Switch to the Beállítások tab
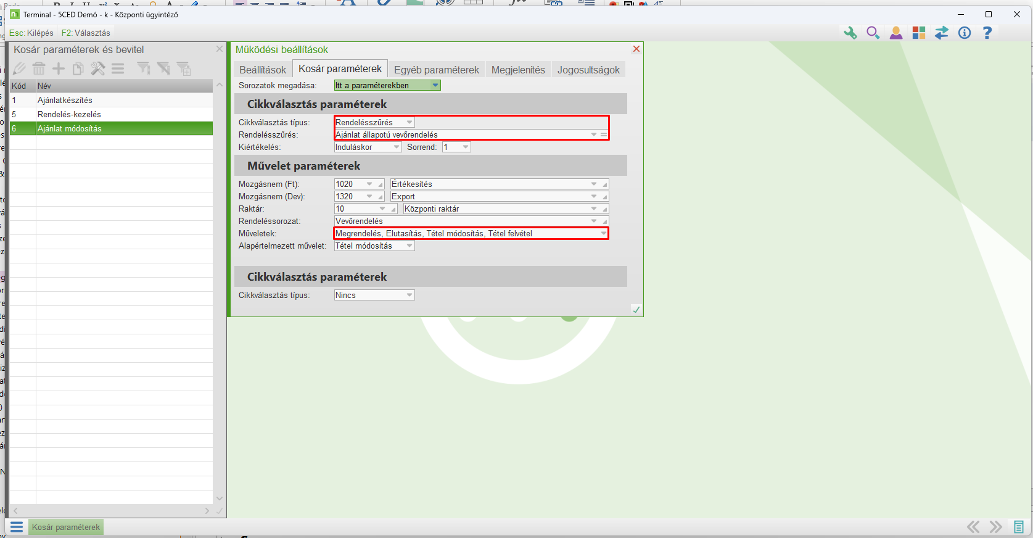 pos(263,70)
